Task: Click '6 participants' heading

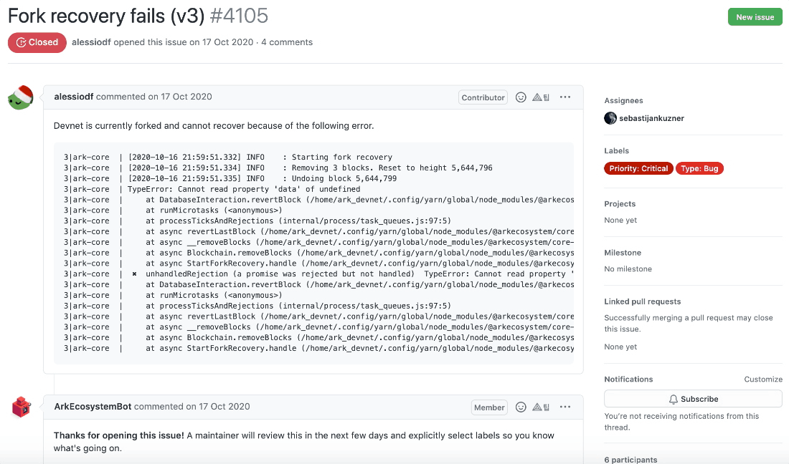Action: [x=630, y=460]
